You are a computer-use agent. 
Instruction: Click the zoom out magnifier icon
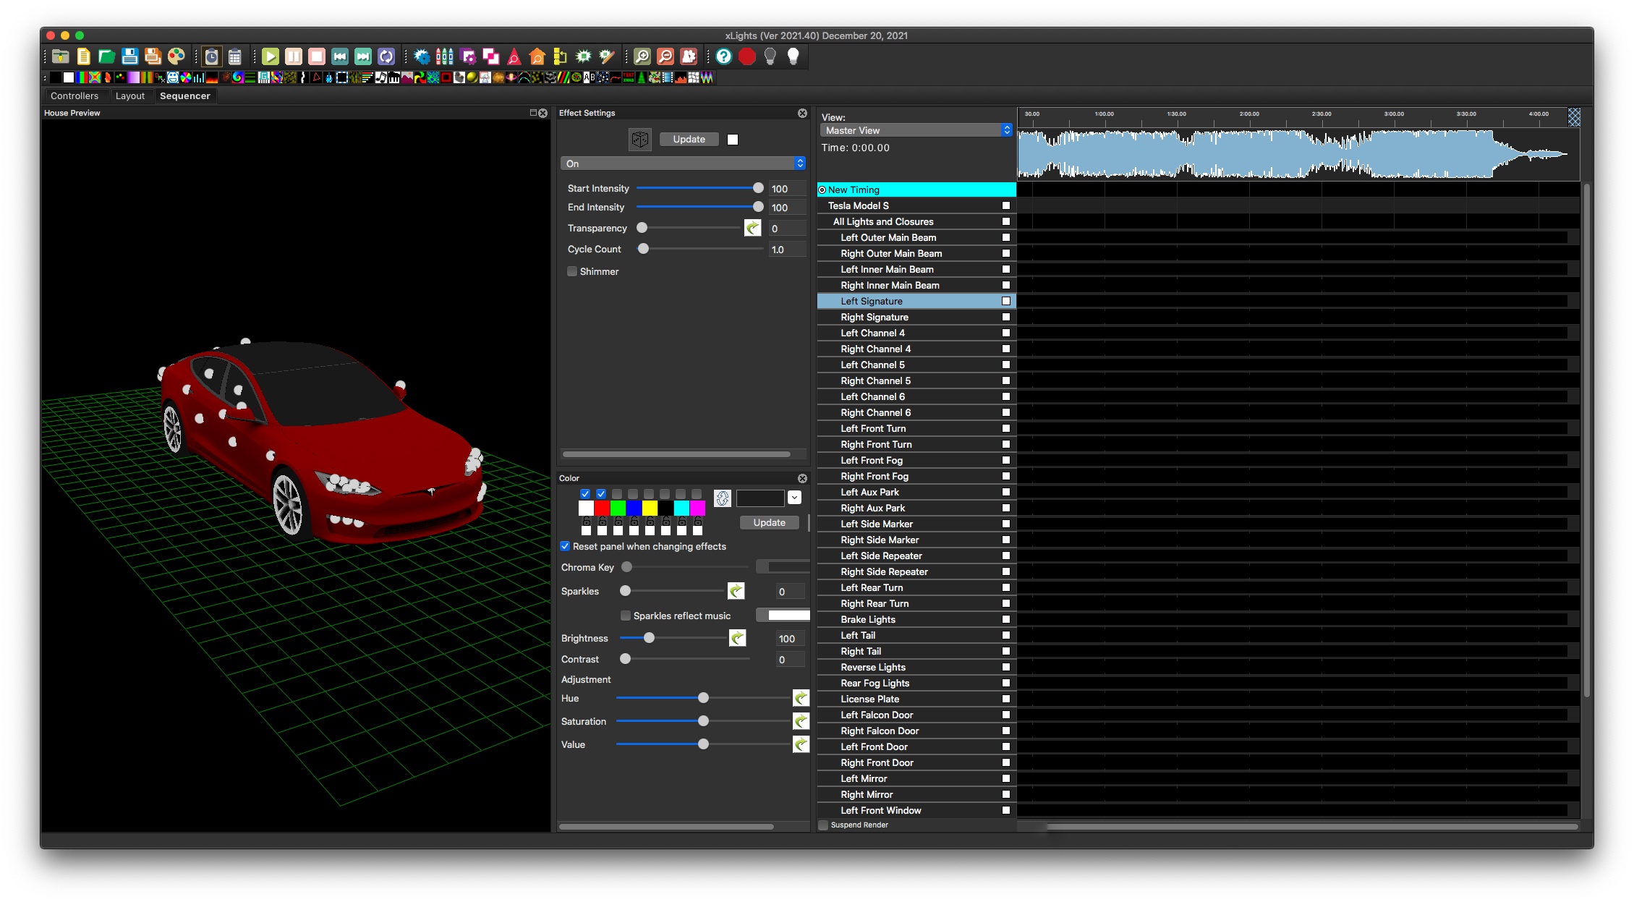coord(665,56)
